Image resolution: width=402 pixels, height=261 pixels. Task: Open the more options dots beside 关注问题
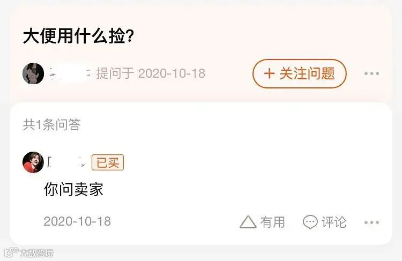coord(371,73)
